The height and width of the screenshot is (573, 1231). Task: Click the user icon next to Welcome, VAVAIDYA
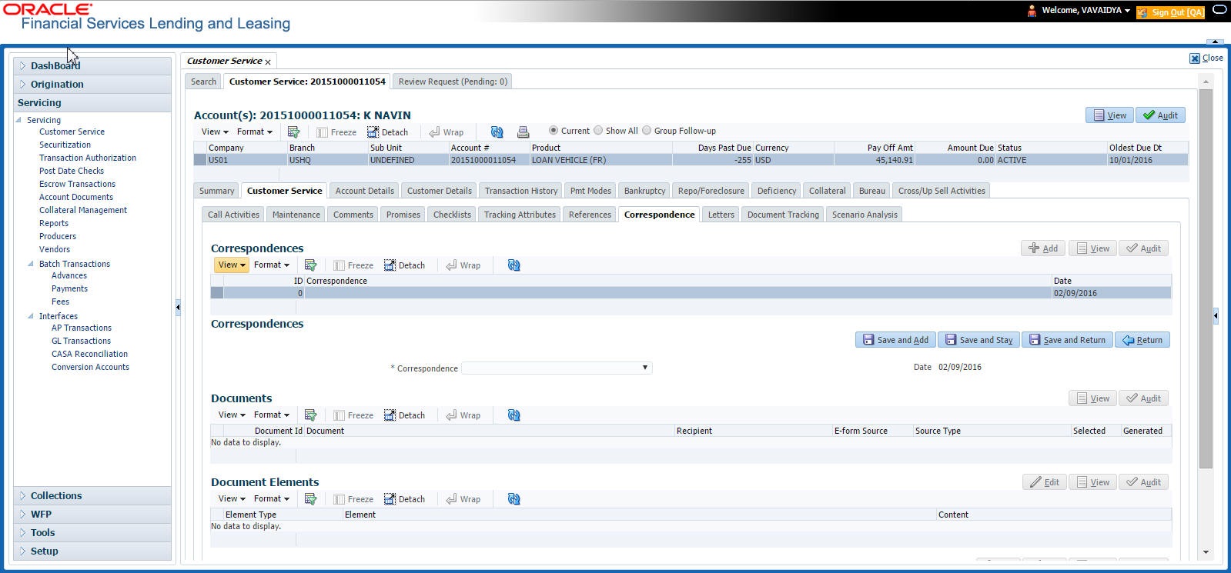[1032, 11]
